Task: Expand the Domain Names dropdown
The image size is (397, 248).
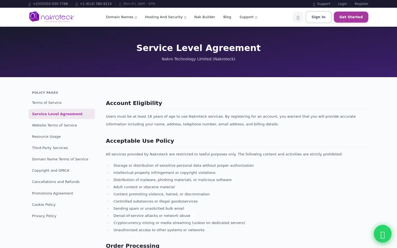Action: 121,17
